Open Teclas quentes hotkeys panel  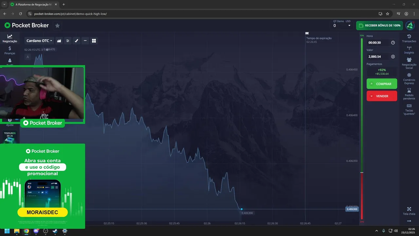[x=409, y=109]
